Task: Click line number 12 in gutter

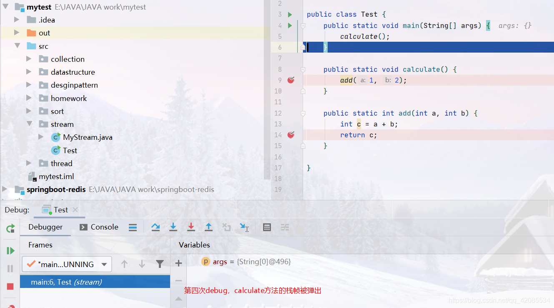Action: tap(278, 113)
